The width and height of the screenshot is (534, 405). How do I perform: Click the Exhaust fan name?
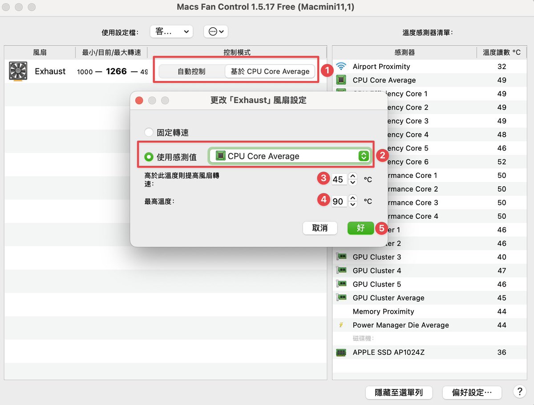pos(50,71)
